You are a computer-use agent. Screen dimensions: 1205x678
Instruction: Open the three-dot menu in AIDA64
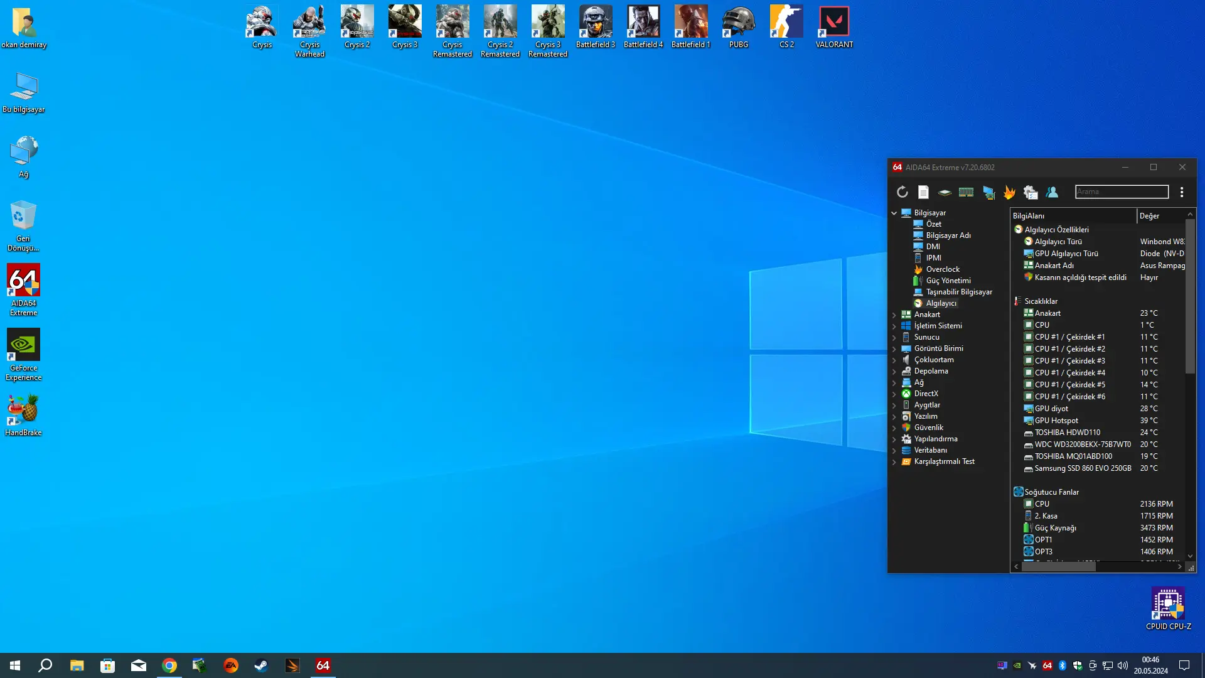tap(1182, 192)
